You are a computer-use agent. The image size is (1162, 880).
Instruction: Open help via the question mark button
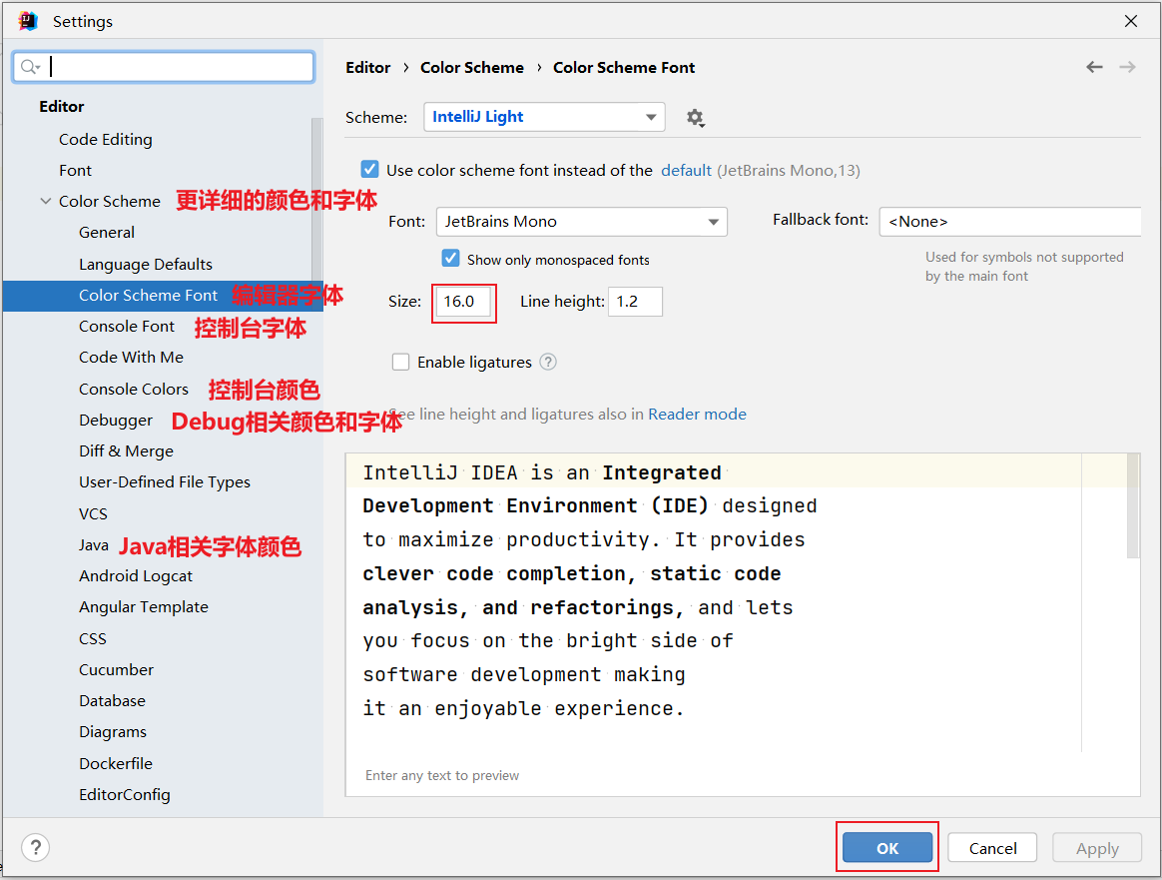(36, 847)
